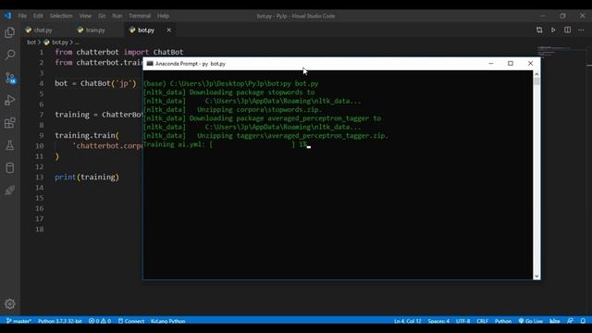Open the Source Control view
Viewport: 592px width, 333px height.
coord(10,78)
